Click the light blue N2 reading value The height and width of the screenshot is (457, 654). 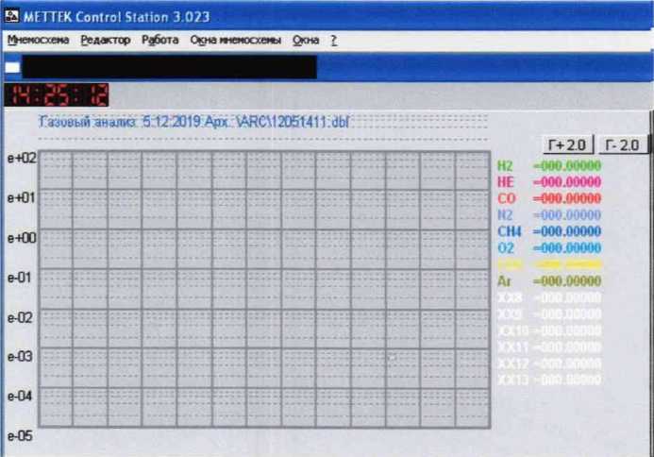pos(567,214)
